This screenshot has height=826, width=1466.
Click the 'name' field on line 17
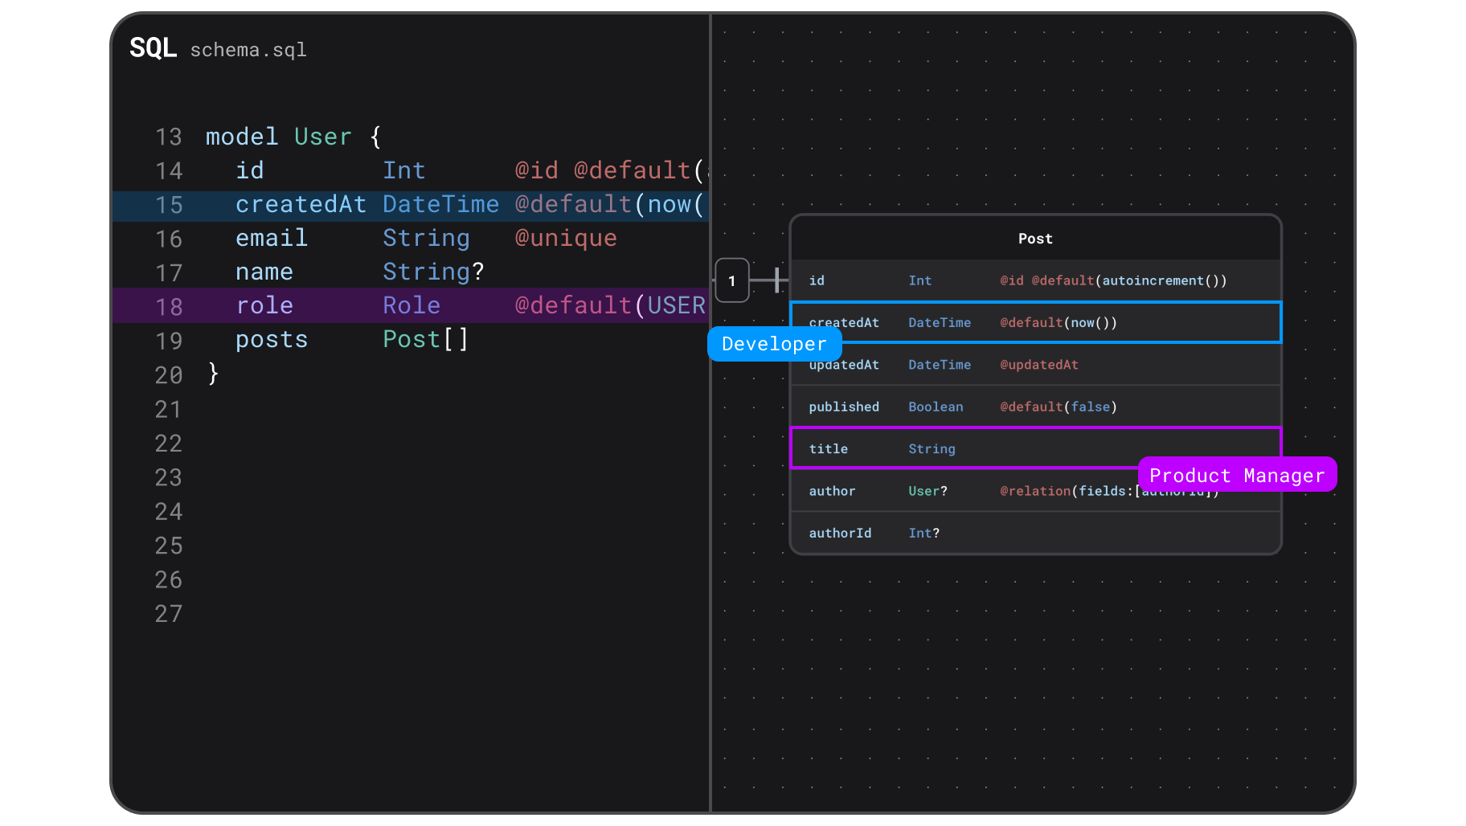click(264, 272)
